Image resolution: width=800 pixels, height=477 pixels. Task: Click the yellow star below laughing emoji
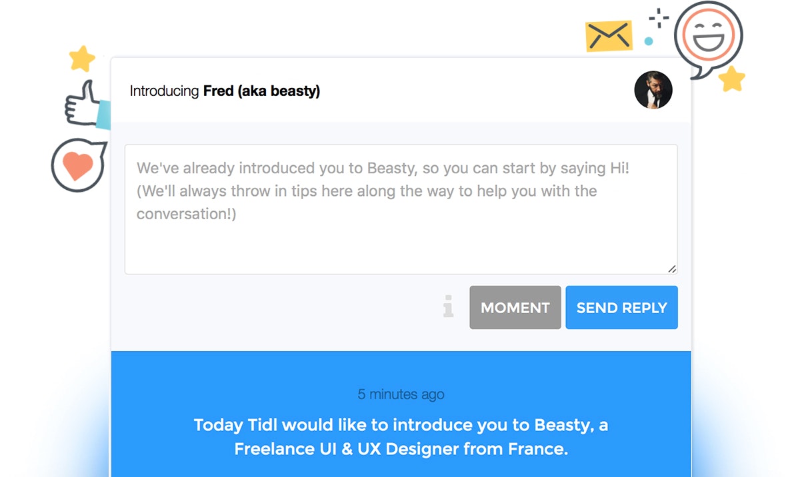(731, 79)
